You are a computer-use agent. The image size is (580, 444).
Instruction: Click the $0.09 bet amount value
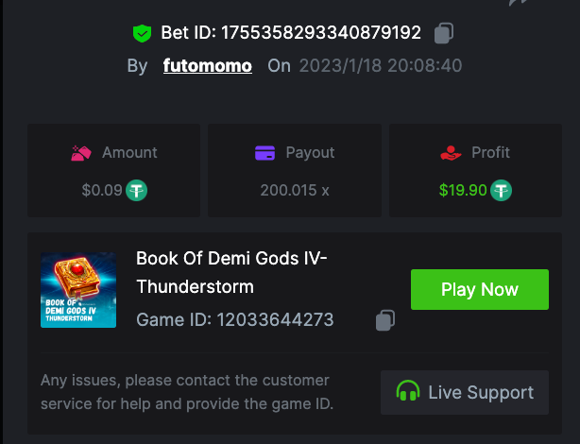[102, 190]
